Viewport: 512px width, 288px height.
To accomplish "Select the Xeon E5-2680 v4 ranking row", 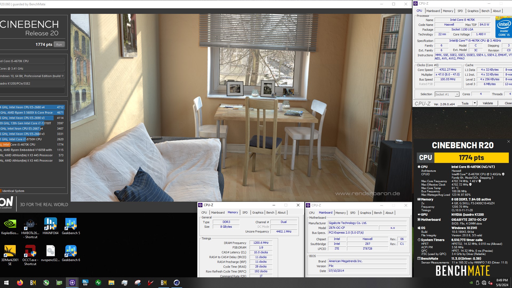I will coord(32,107).
